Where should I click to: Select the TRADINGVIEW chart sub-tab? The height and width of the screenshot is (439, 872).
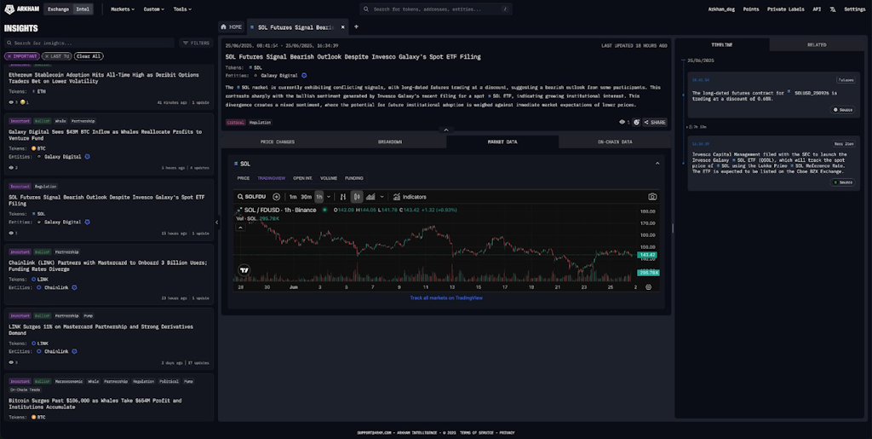[271, 178]
